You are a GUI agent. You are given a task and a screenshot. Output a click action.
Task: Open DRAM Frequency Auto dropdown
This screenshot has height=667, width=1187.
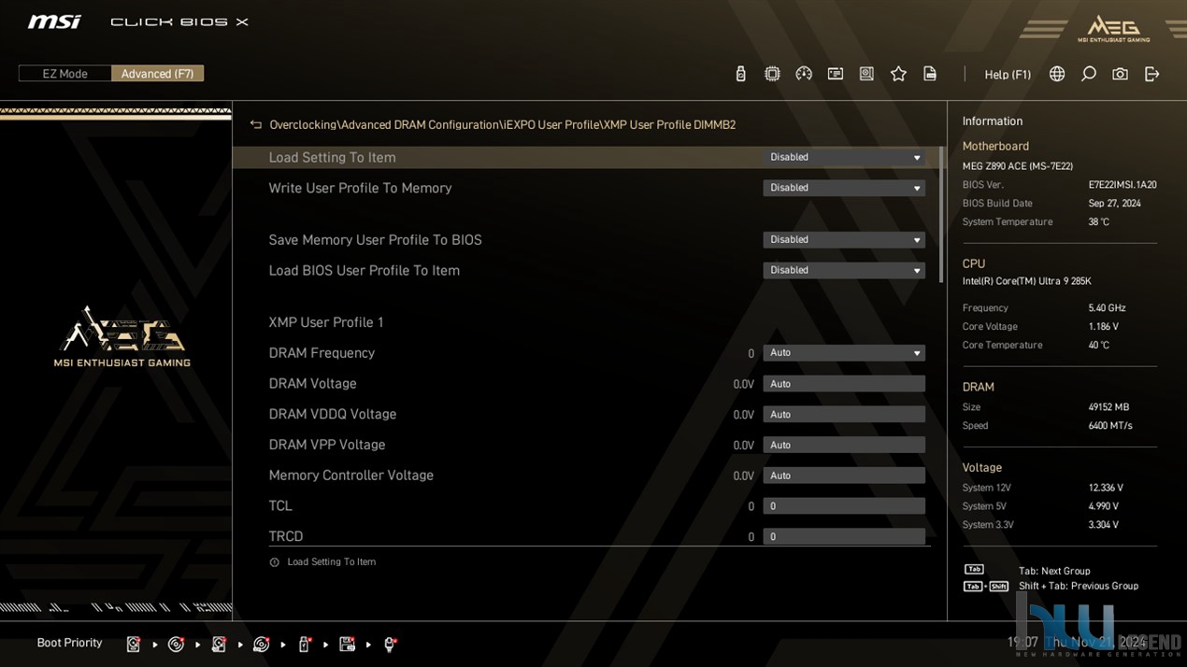[844, 353]
